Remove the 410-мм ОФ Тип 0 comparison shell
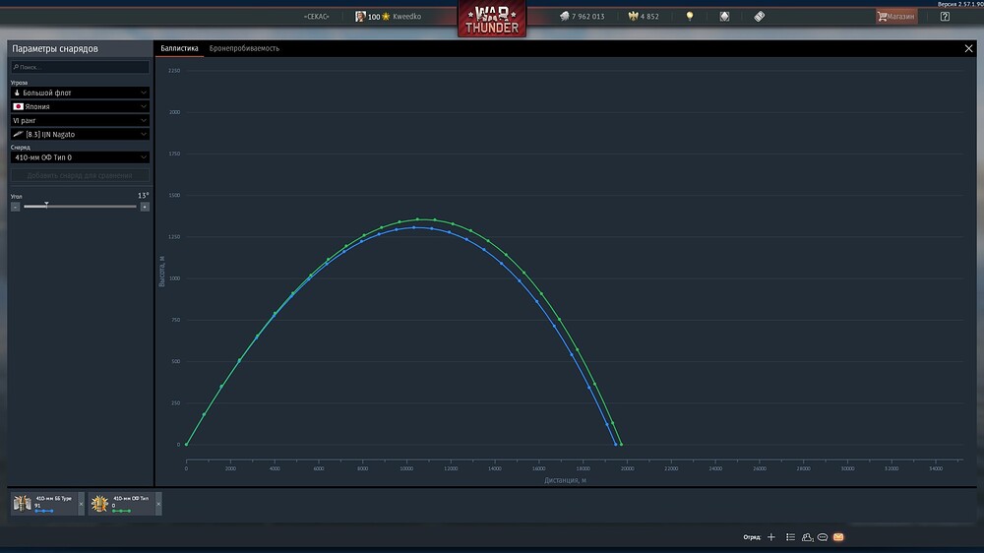Viewport: 984px width, 553px height. click(158, 504)
